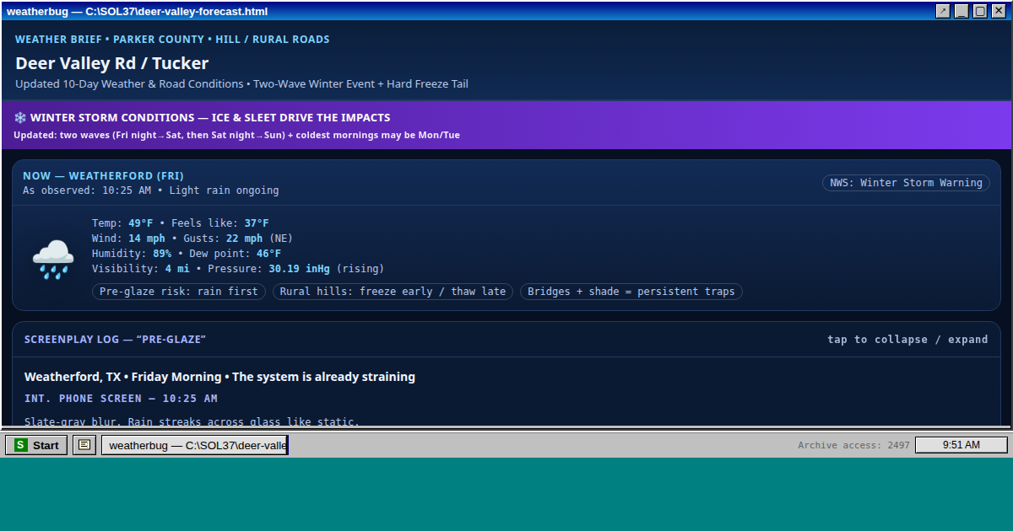Select 'Rural hills: freeze early / thaw late' chip
Image resolution: width=1013 pixels, height=531 pixels.
(x=393, y=292)
